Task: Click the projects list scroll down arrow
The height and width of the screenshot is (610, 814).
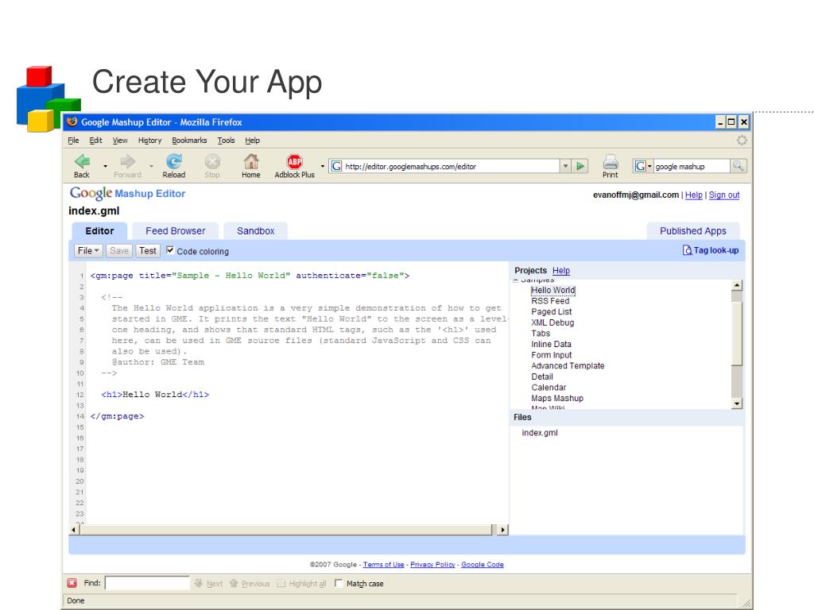Action: 737,403
